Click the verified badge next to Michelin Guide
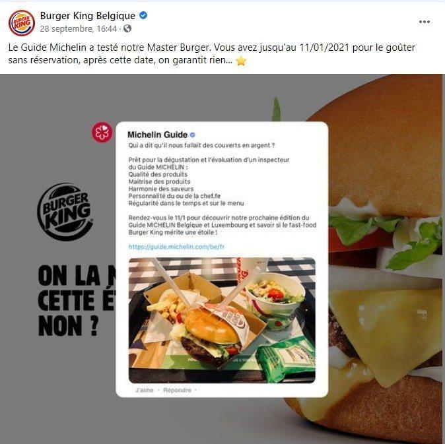 click(x=192, y=135)
